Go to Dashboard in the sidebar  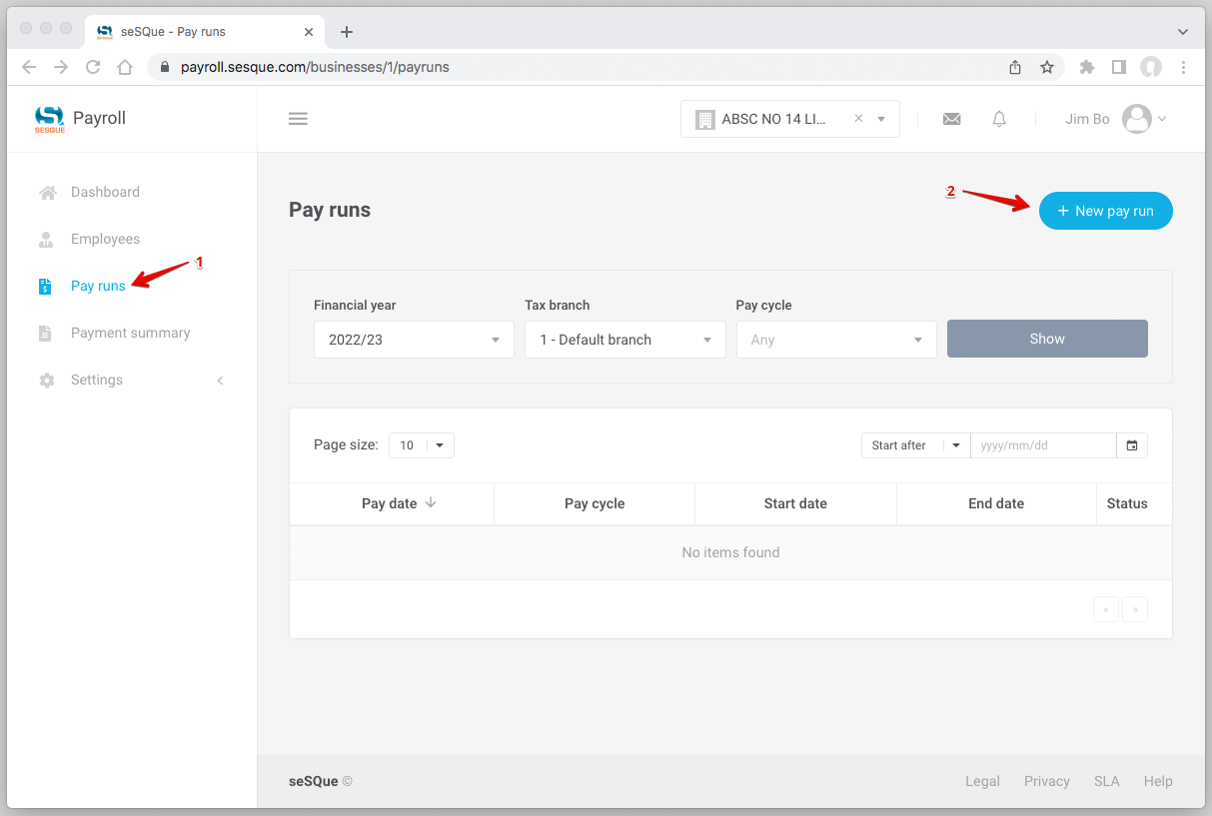[x=105, y=192]
